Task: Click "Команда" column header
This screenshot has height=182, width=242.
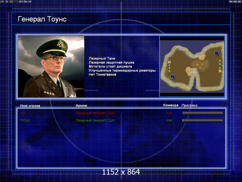Action: (x=171, y=105)
